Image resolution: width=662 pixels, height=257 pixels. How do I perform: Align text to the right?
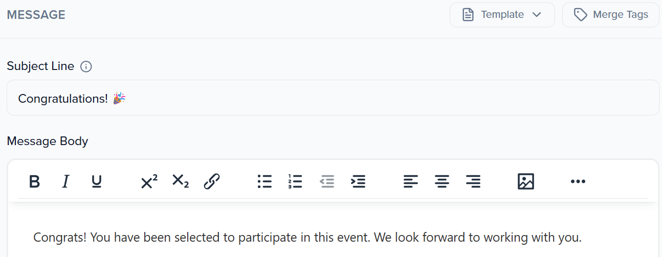pyautogui.click(x=473, y=181)
